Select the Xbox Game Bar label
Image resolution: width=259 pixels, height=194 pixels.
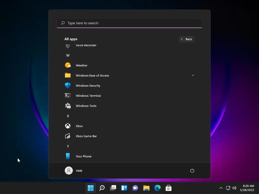(x=87, y=136)
